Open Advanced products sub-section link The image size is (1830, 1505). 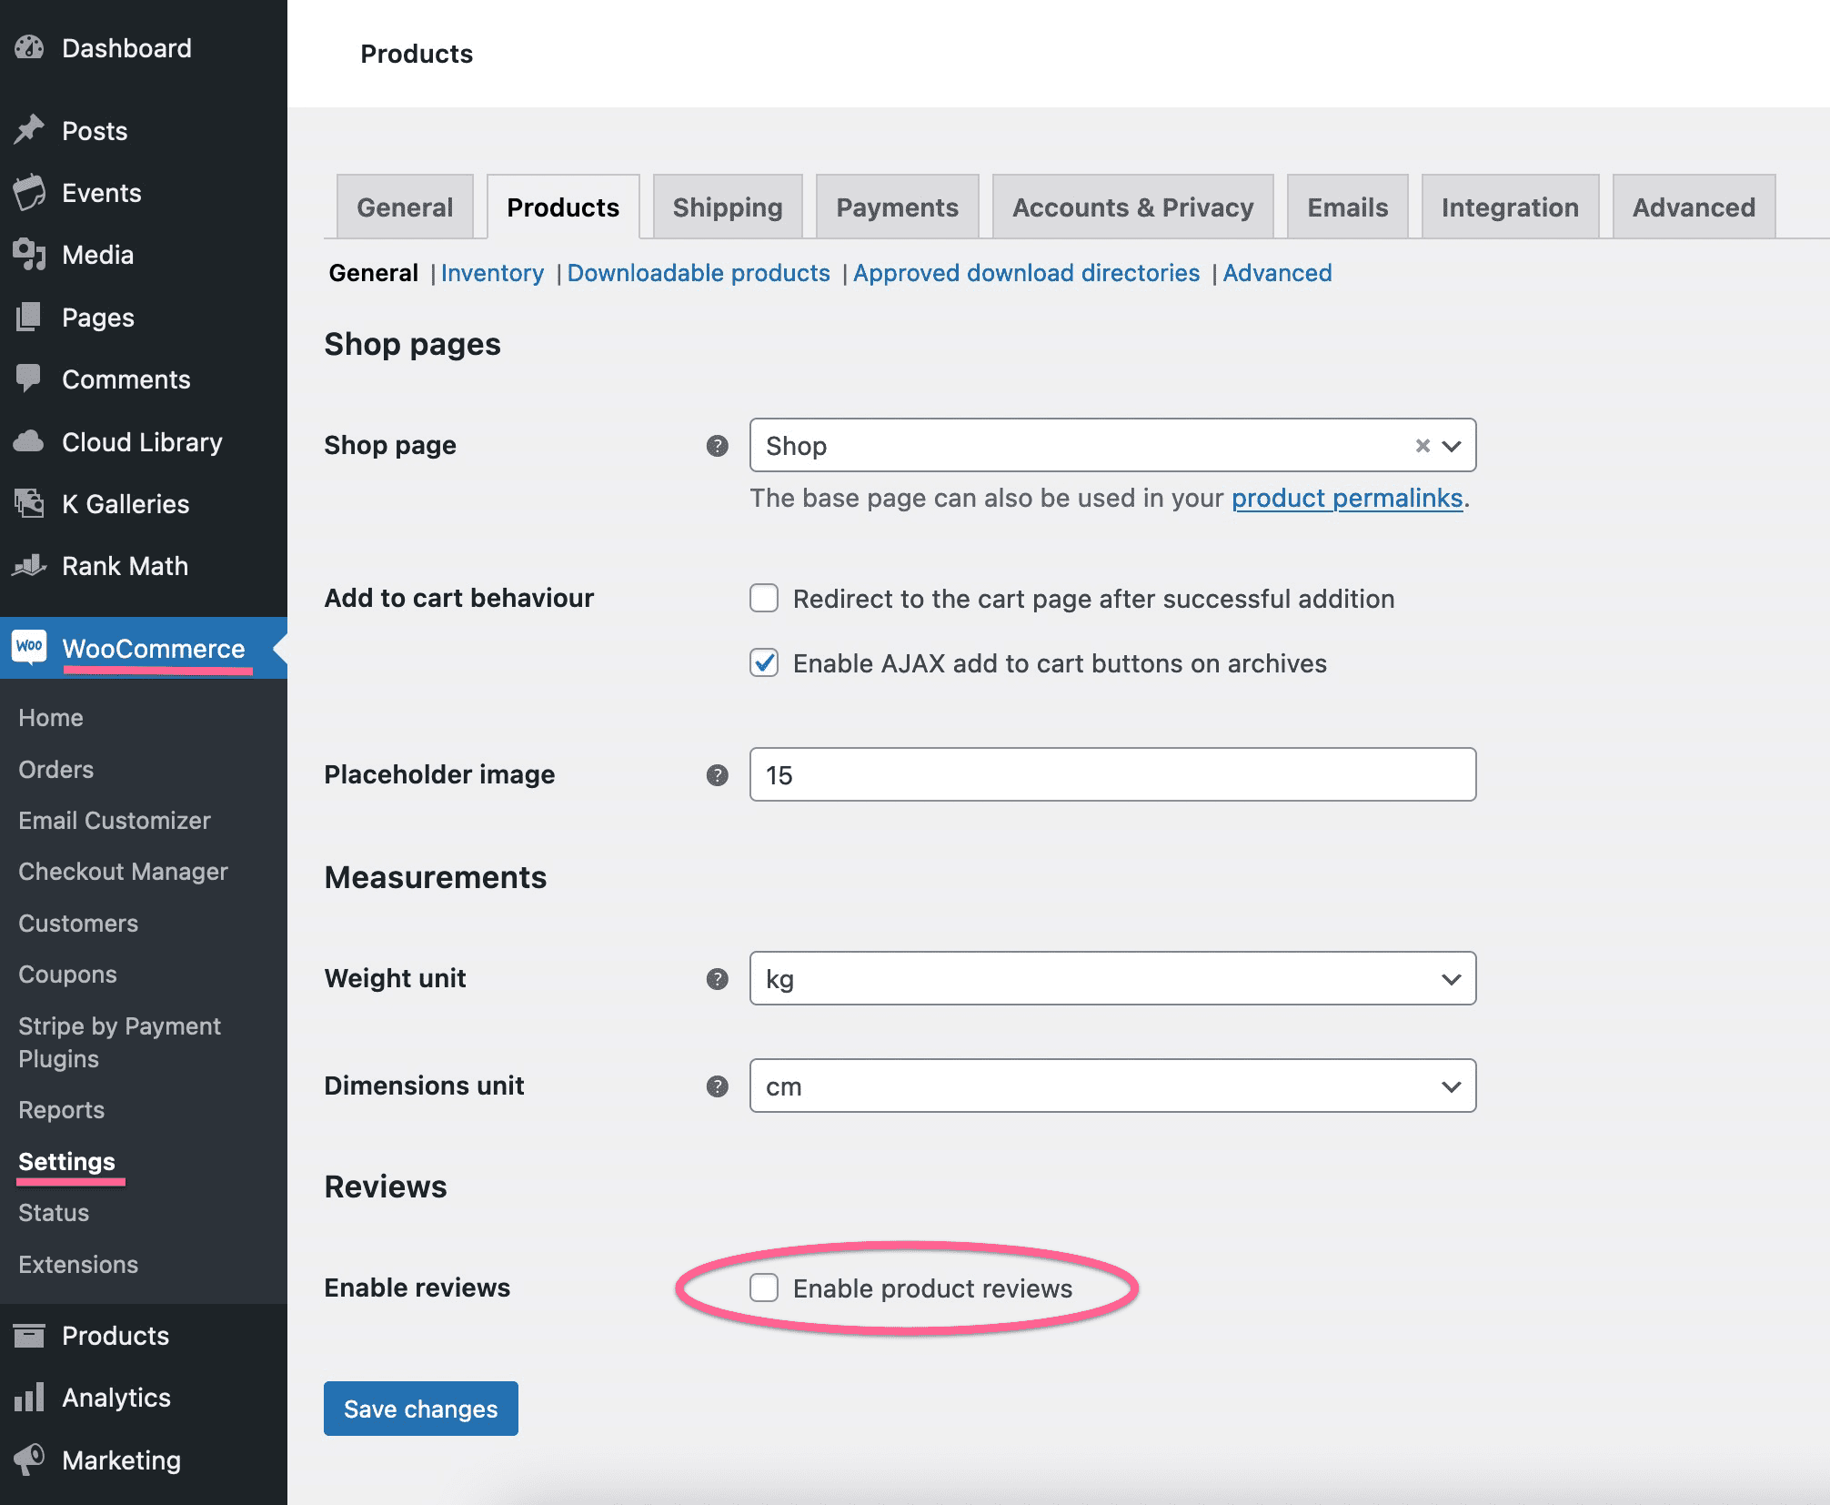pyautogui.click(x=1277, y=273)
